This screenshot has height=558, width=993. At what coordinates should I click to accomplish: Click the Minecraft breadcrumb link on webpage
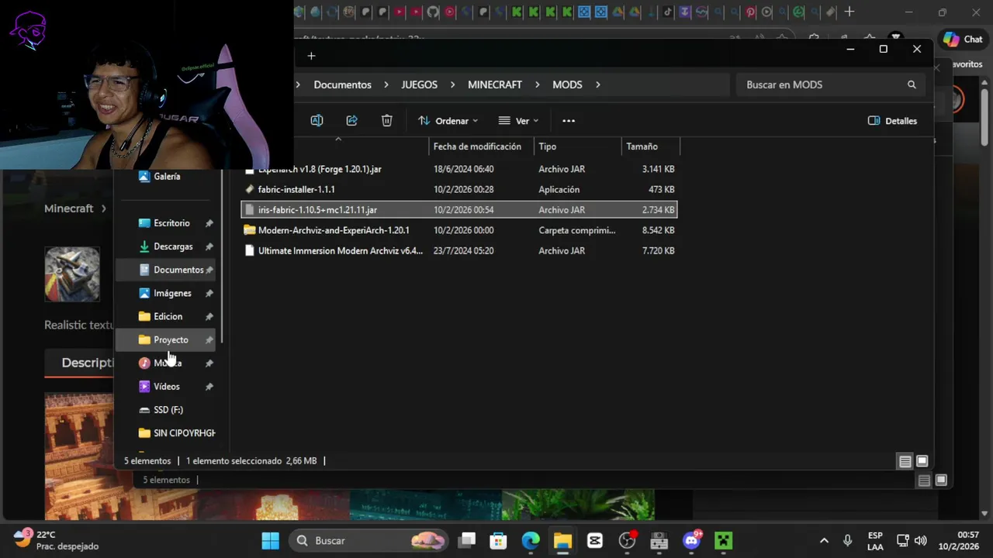68,208
